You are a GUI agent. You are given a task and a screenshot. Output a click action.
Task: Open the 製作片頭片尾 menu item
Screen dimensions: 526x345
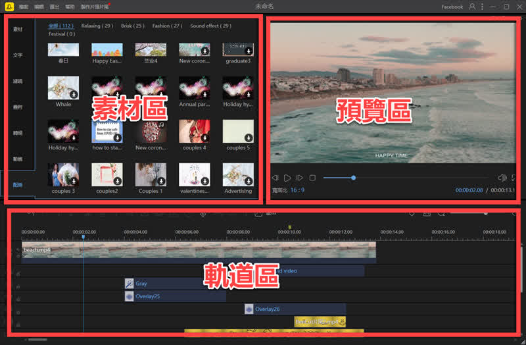[x=95, y=7]
